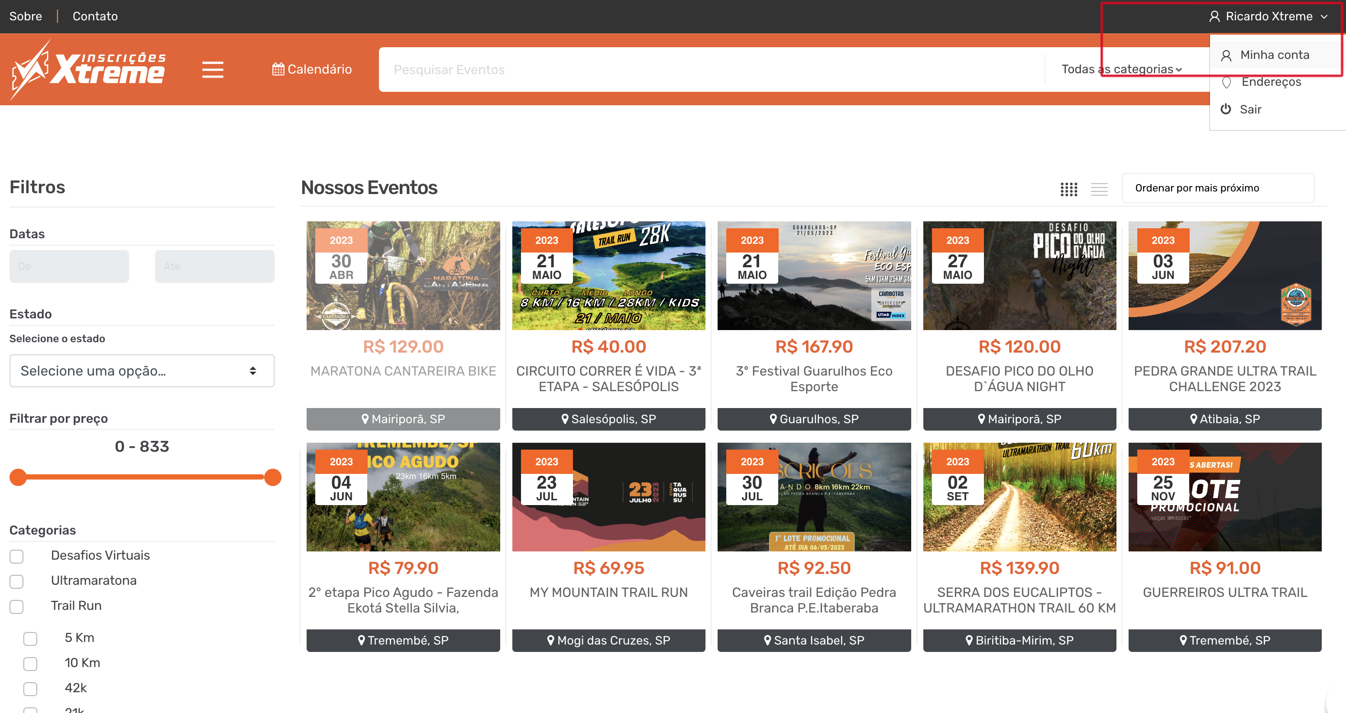Click the Minha conta user icon
The height and width of the screenshot is (713, 1346).
pyautogui.click(x=1226, y=55)
